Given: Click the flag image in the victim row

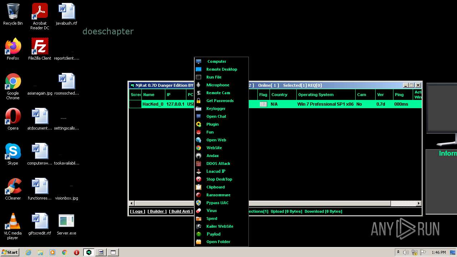Looking at the screenshot, I should coord(263,104).
